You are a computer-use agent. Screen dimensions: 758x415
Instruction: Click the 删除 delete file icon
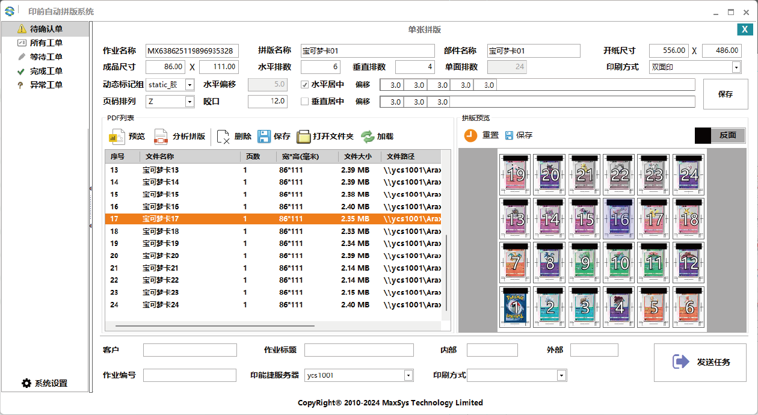pyautogui.click(x=224, y=137)
